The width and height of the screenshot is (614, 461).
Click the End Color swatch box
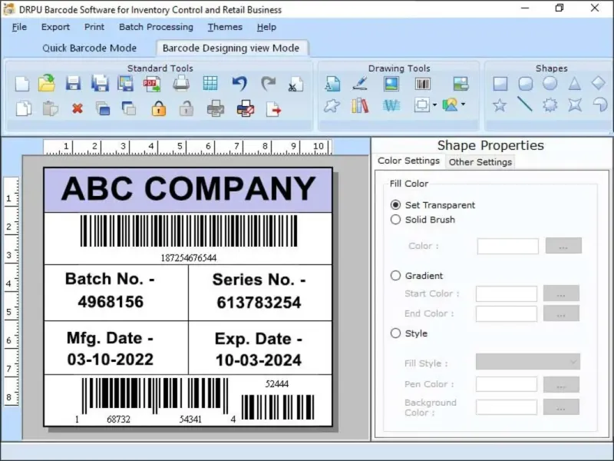coord(507,313)
